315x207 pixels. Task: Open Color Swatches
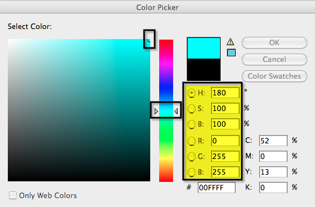click(x=274, y=76)
